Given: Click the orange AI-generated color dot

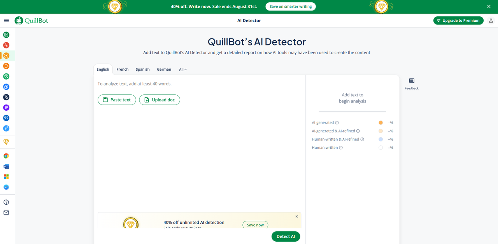Looking at the screenshot, I should 381,123.
